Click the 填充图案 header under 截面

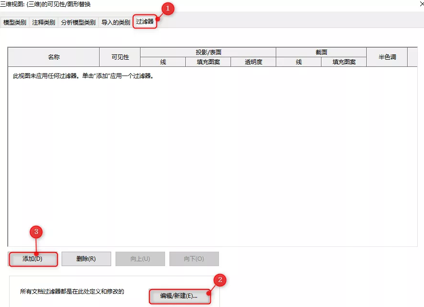pyautogui.click(x=345, y=62)
